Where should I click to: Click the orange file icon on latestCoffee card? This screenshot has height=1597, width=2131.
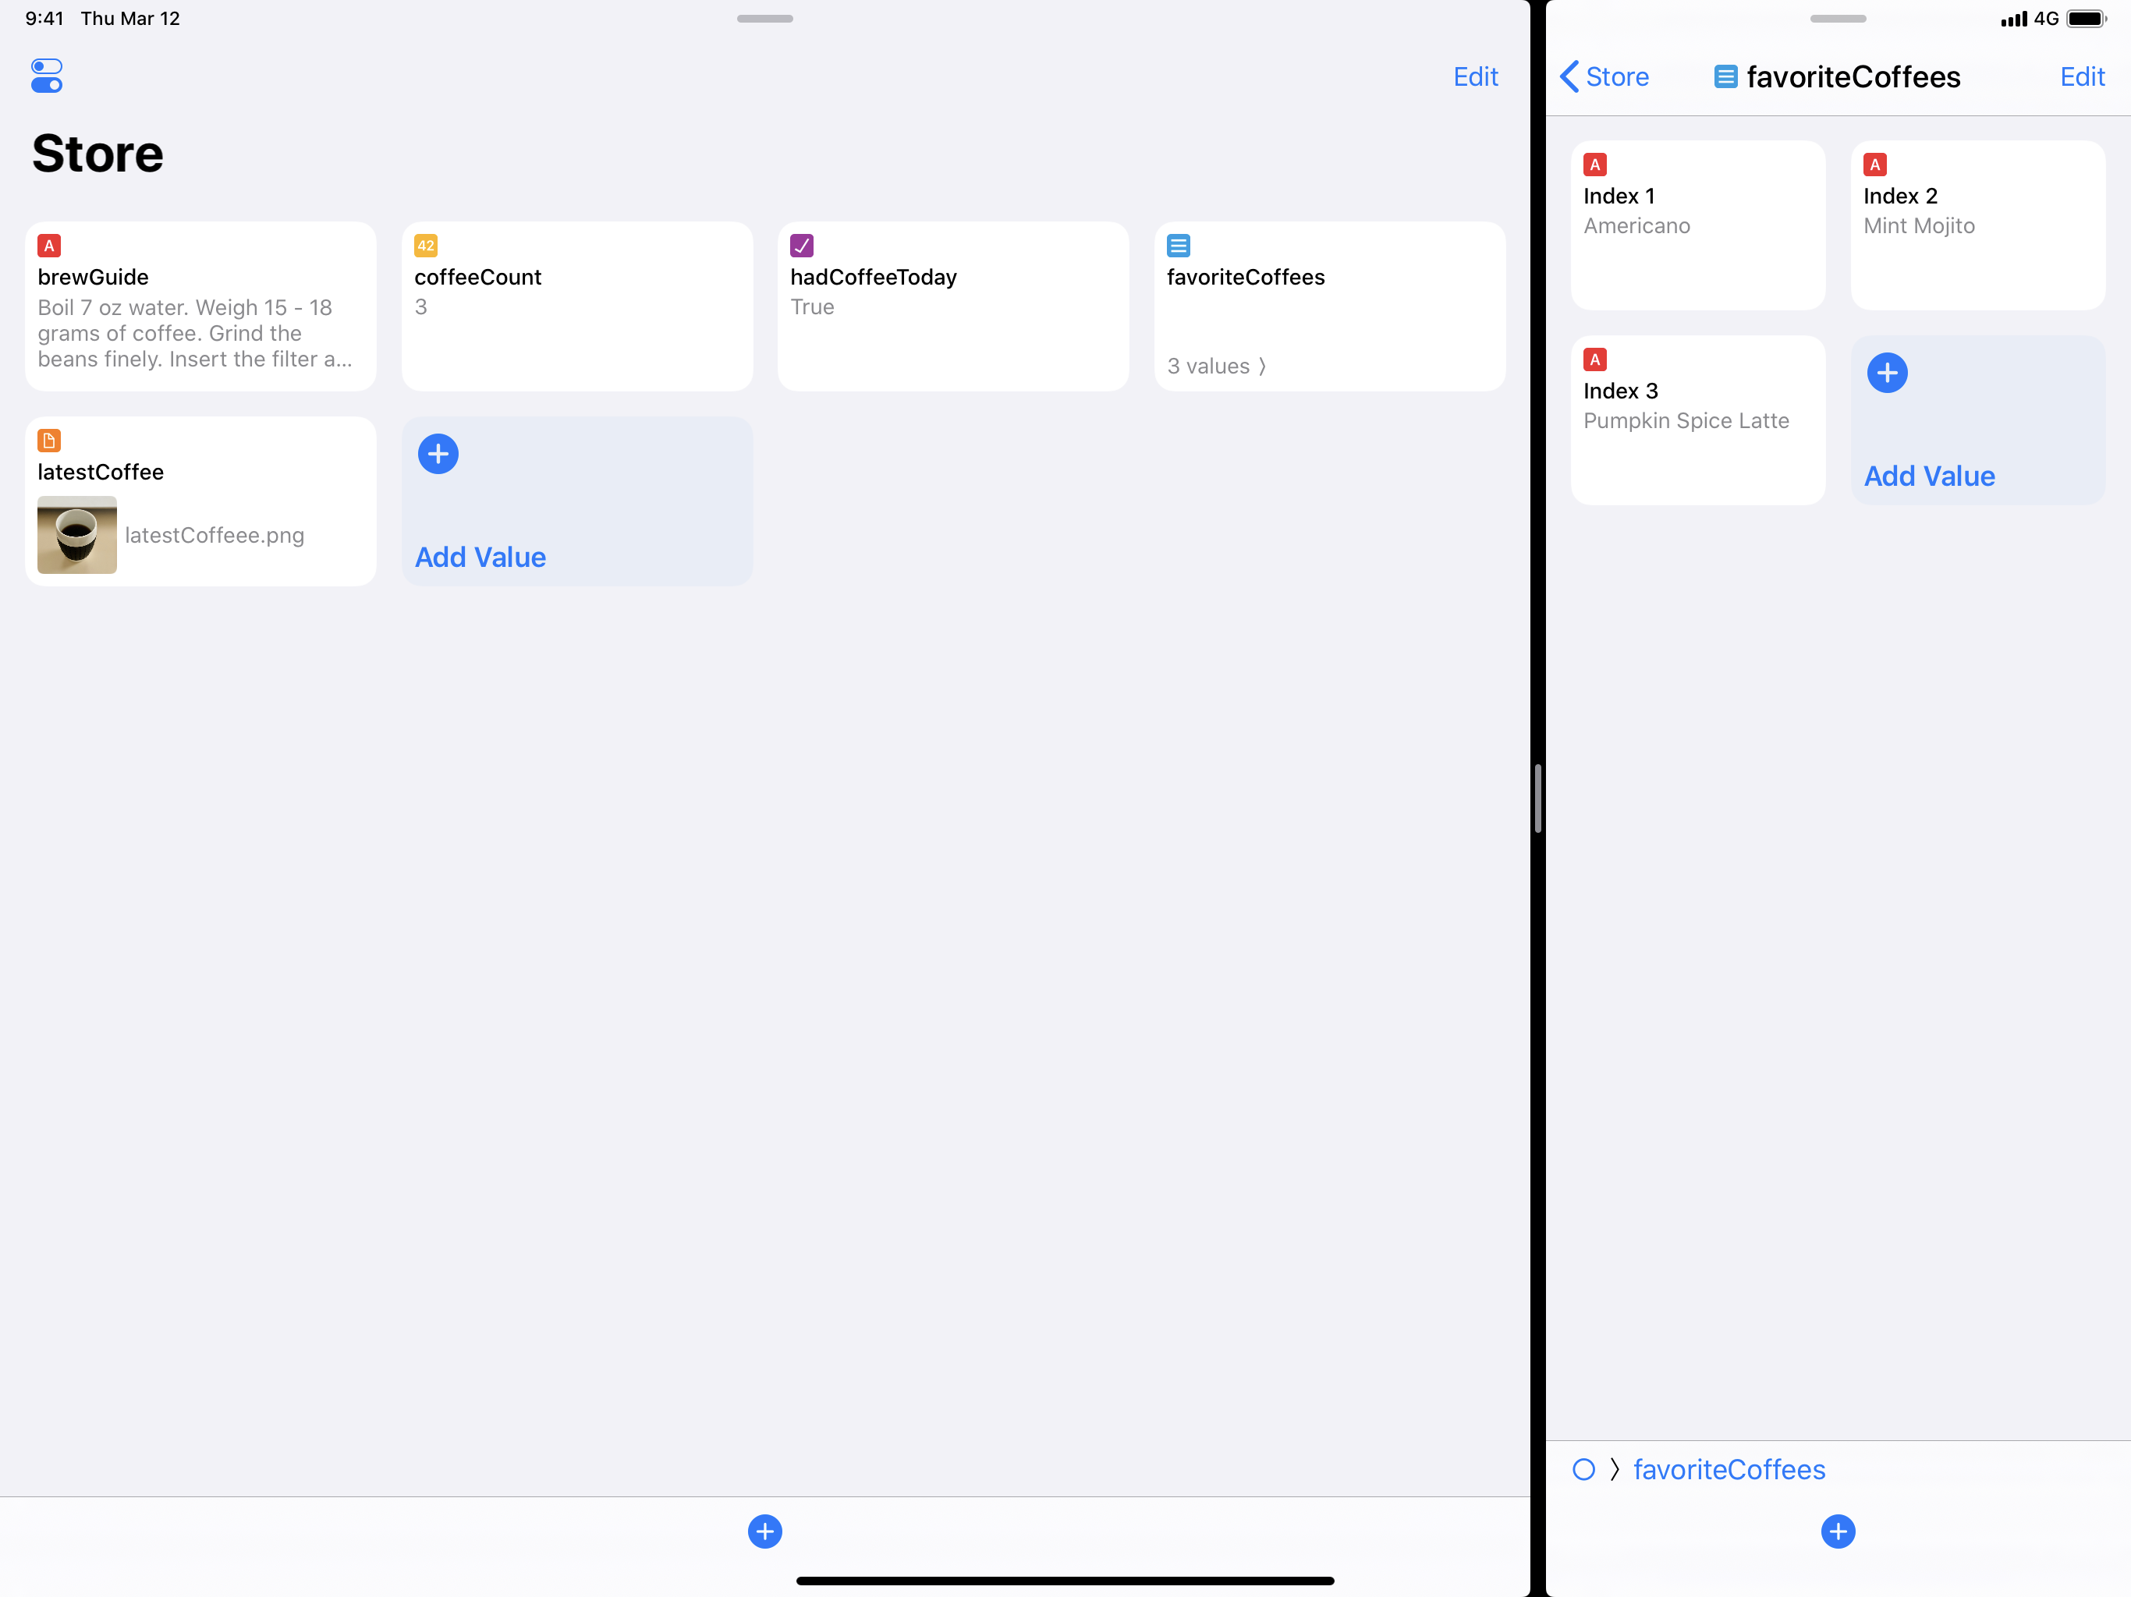pos(49,440)
